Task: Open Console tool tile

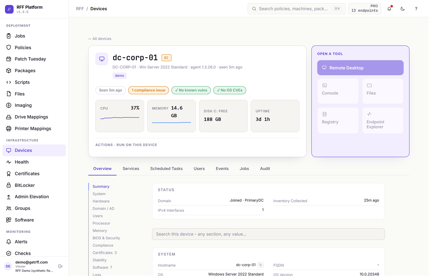Action: click(x=338, y=91)
